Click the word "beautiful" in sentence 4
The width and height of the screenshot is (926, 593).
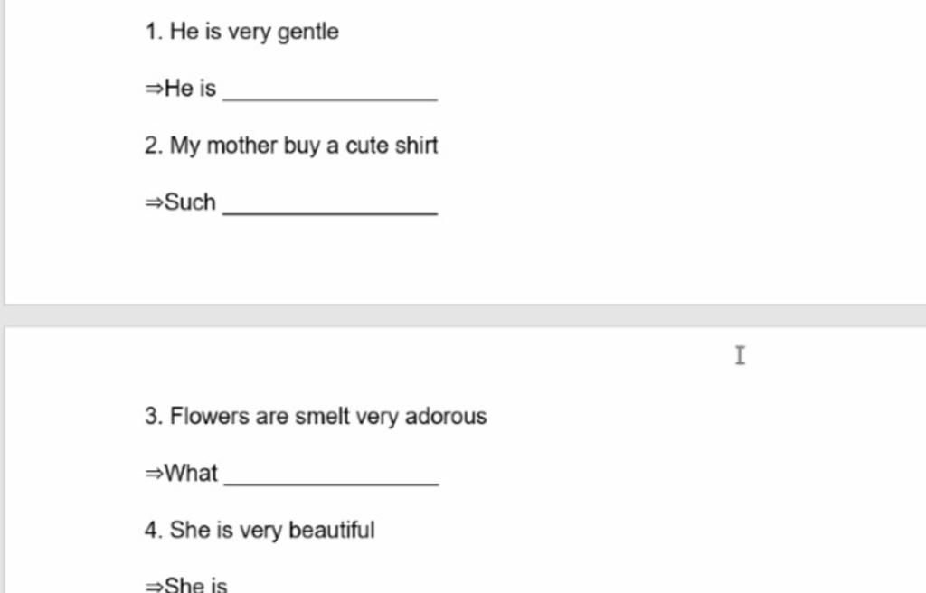pyautogui.click(x=331, y=530)
